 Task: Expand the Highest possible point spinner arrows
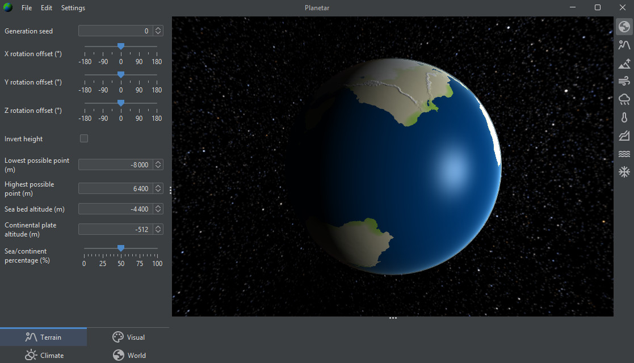158,188
